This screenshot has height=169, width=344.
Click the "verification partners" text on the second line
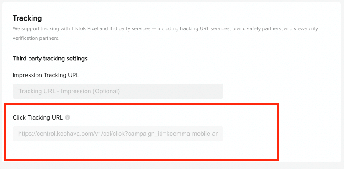coord(35,39)
